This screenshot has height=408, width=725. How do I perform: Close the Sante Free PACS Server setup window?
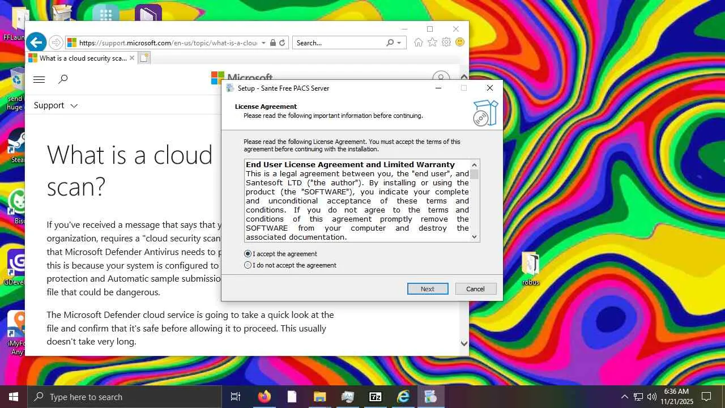pyautogui.click(x=490, y=88)
